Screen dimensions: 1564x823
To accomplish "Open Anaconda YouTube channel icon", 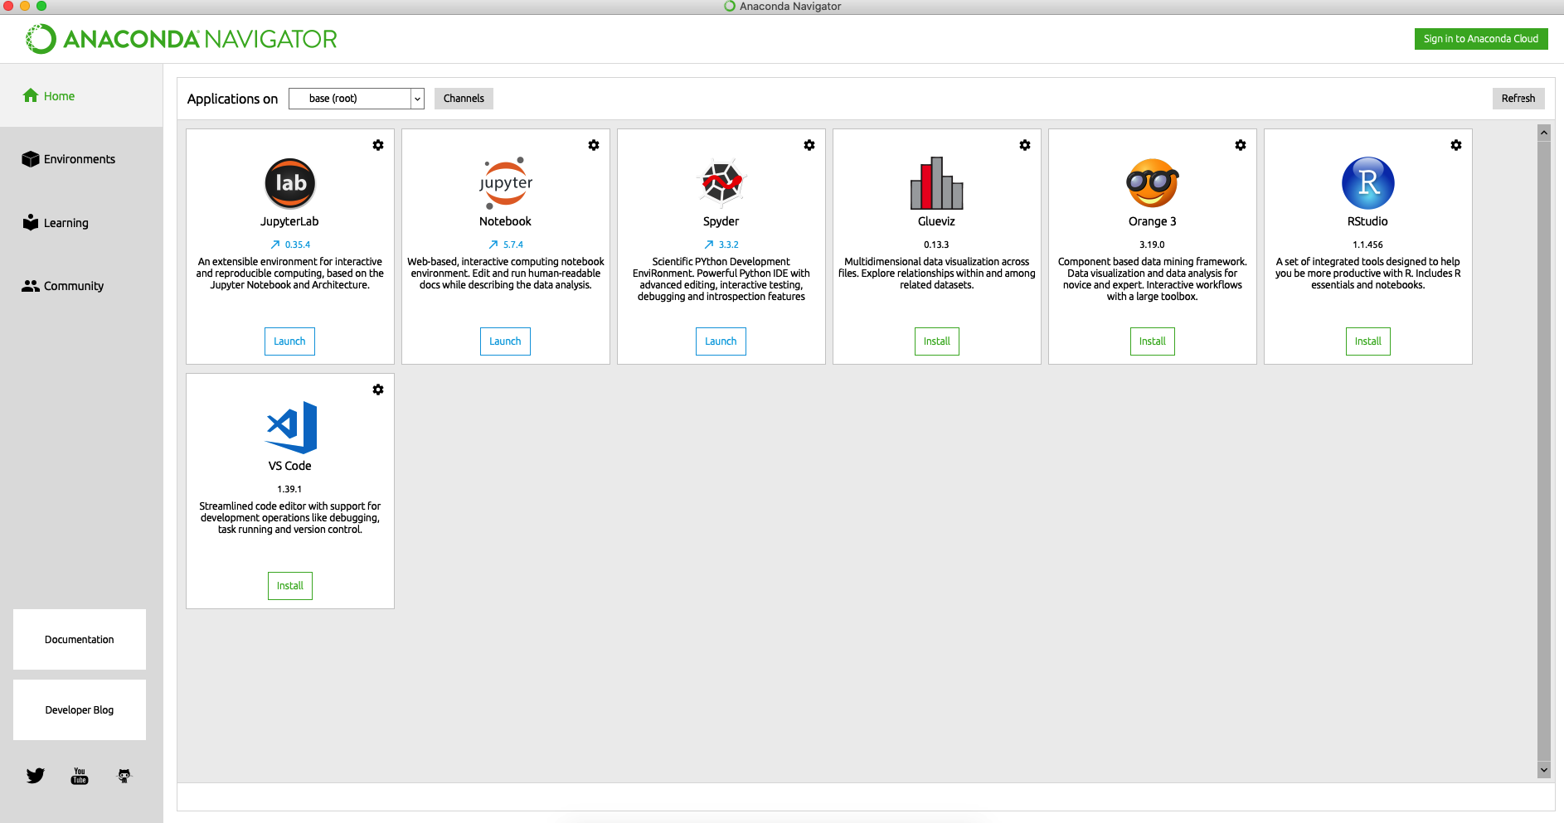I will 80,776.
